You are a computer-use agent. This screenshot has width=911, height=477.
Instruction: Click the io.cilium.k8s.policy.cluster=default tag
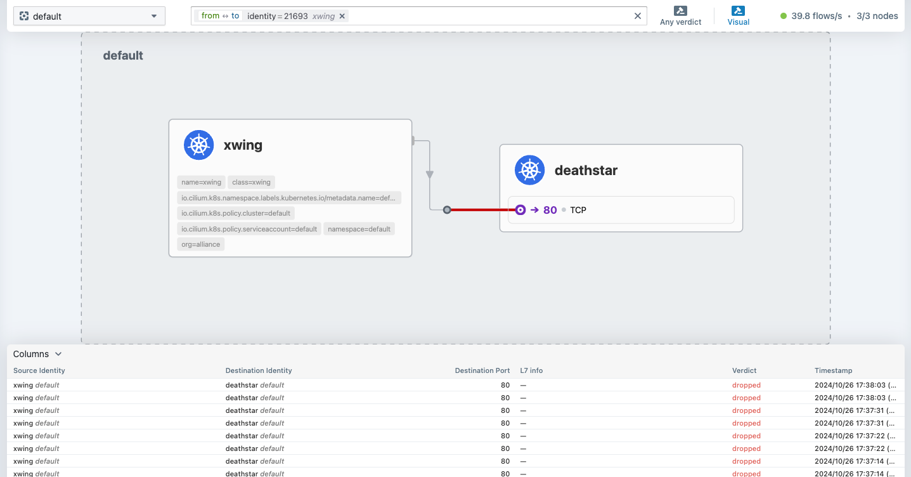[236, 213]
